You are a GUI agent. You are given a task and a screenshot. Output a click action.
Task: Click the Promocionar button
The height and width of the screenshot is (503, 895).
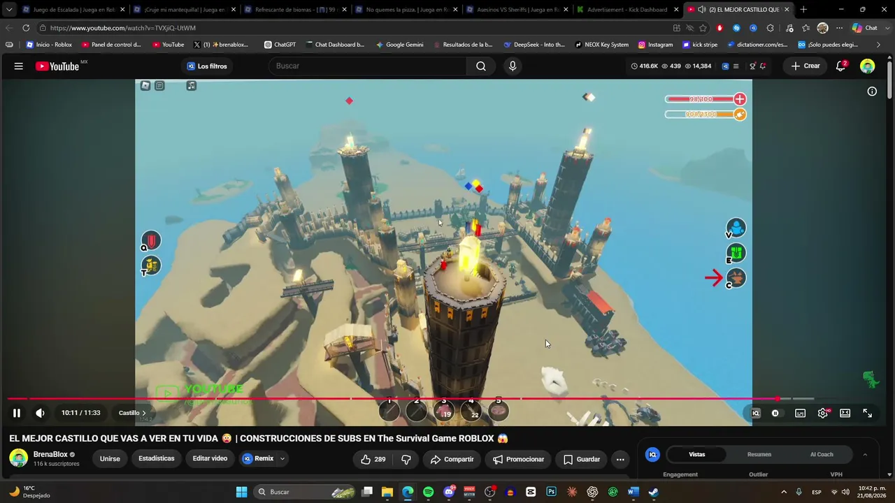[x=518, y=459]
